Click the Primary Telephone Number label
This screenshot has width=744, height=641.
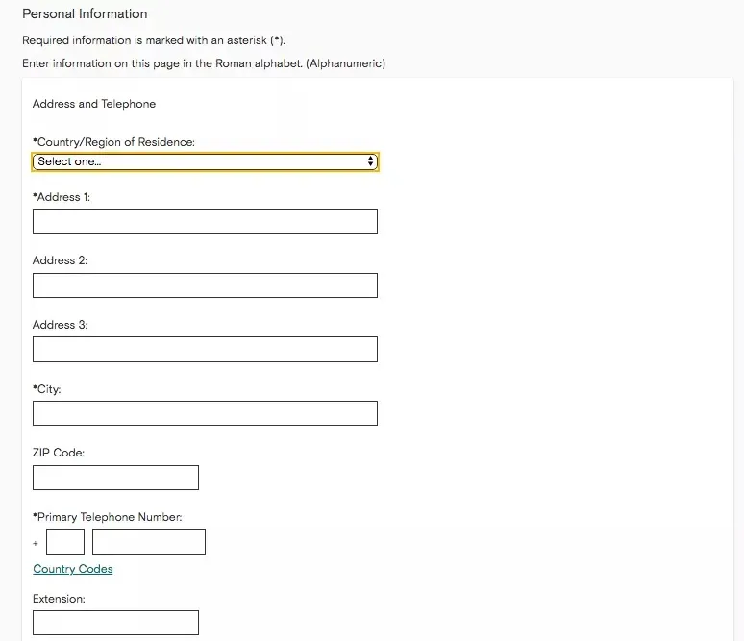[x=107, y=517]
